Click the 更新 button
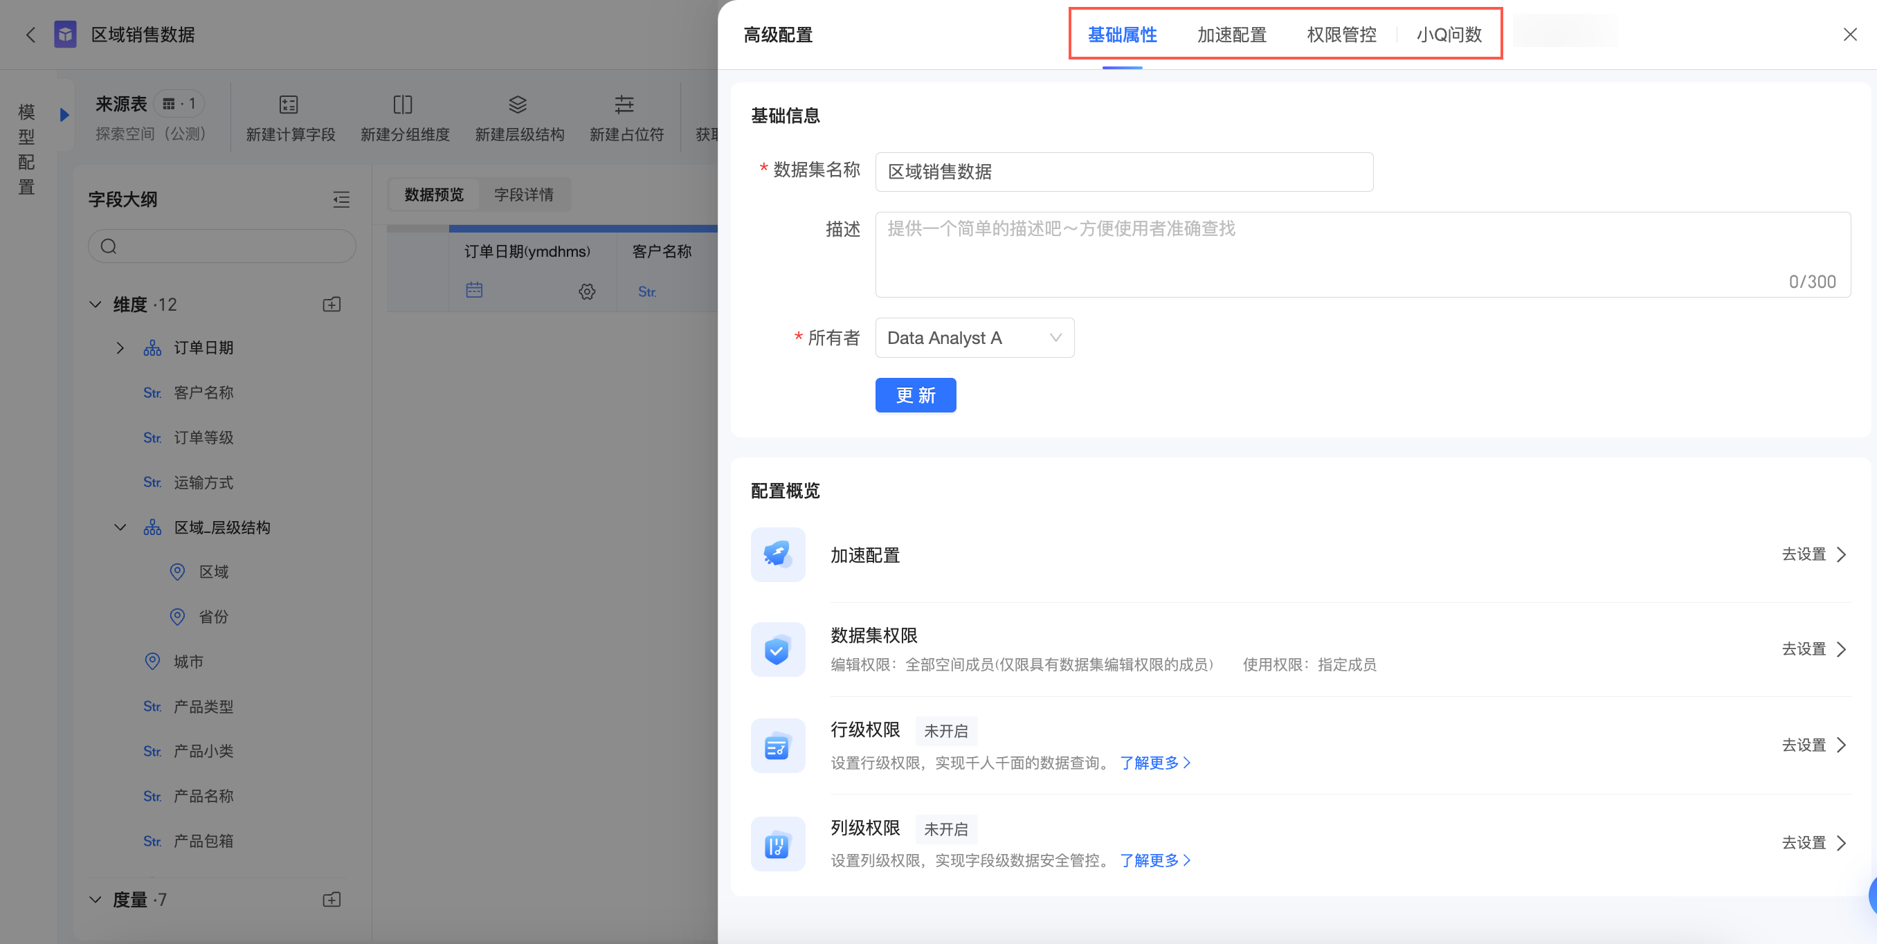 [x=915, y=394]
